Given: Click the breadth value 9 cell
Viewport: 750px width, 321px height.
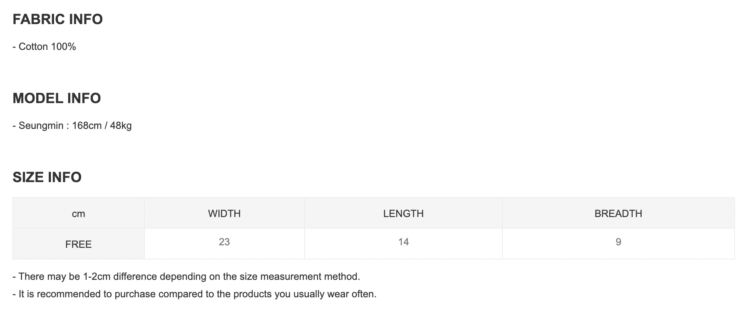Looking at the screenshot, I should tap(618, 242).
